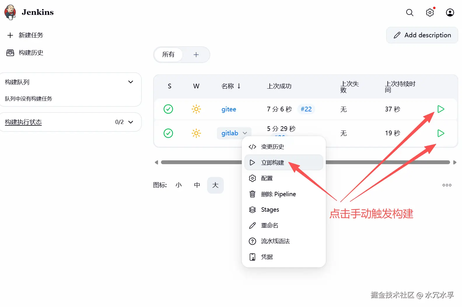Image resolution: width=462 pixels, height=307 pixels.
Task: Choose 配置 in the context menu
Action: [x=283, y=178]
